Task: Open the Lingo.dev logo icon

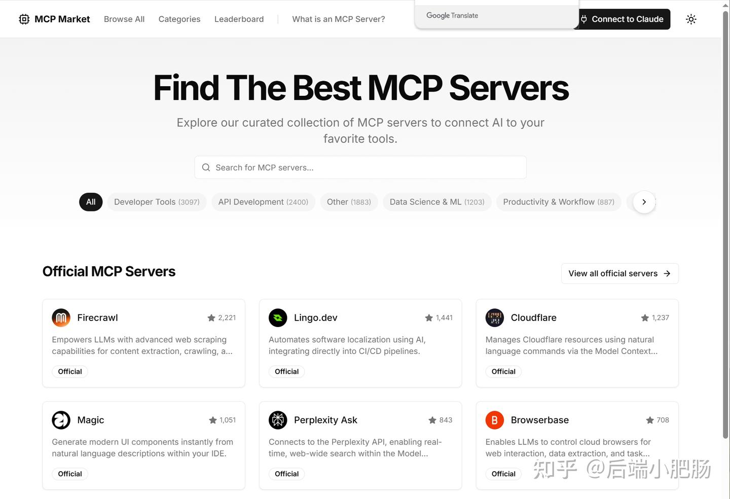Action: point(278,318)
